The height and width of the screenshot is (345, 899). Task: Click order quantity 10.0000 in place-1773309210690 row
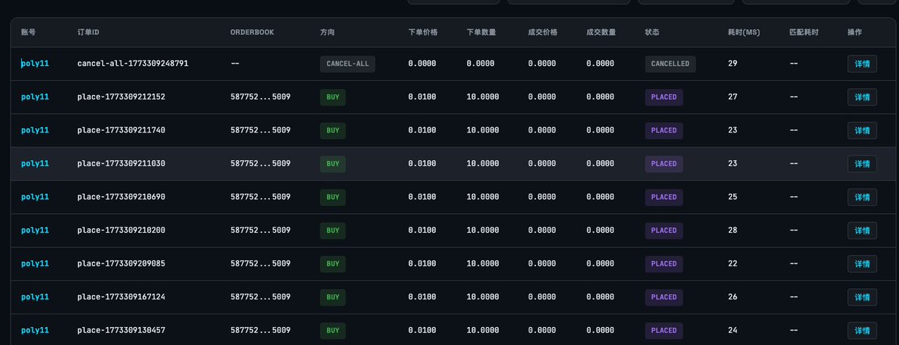pos(483,197)
